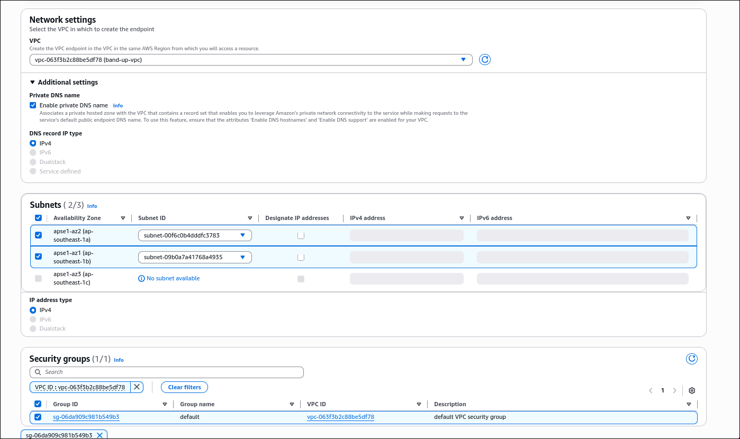
Task: Check Designate IP addresses for apse1-az1
Action: (x=301, y=257)
